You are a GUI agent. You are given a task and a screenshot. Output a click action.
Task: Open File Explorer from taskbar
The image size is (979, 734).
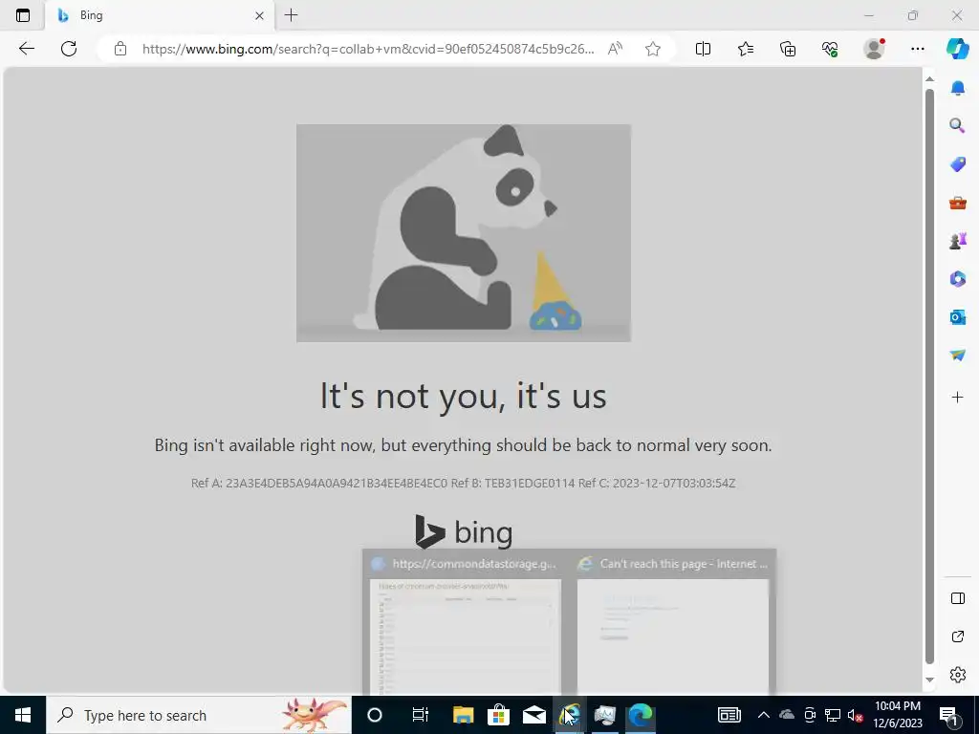(464, 715)
